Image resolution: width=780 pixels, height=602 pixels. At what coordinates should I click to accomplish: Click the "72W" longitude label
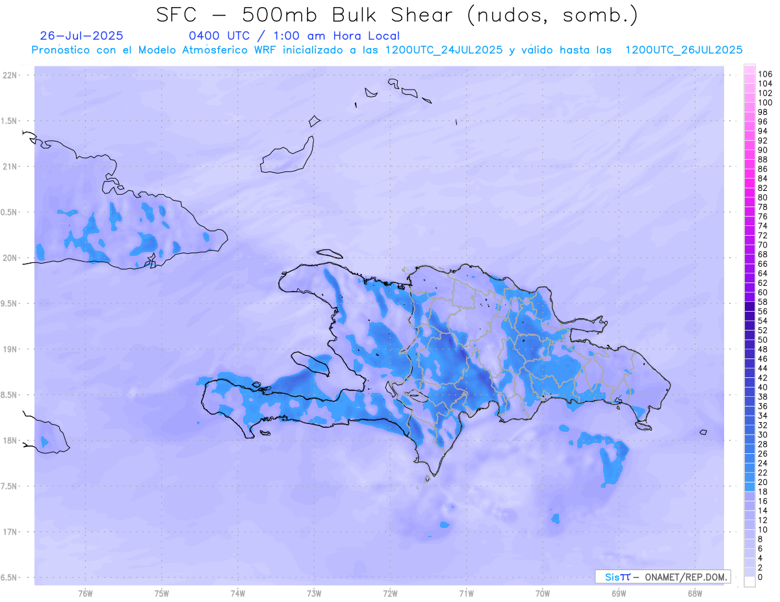pos(390,593)
